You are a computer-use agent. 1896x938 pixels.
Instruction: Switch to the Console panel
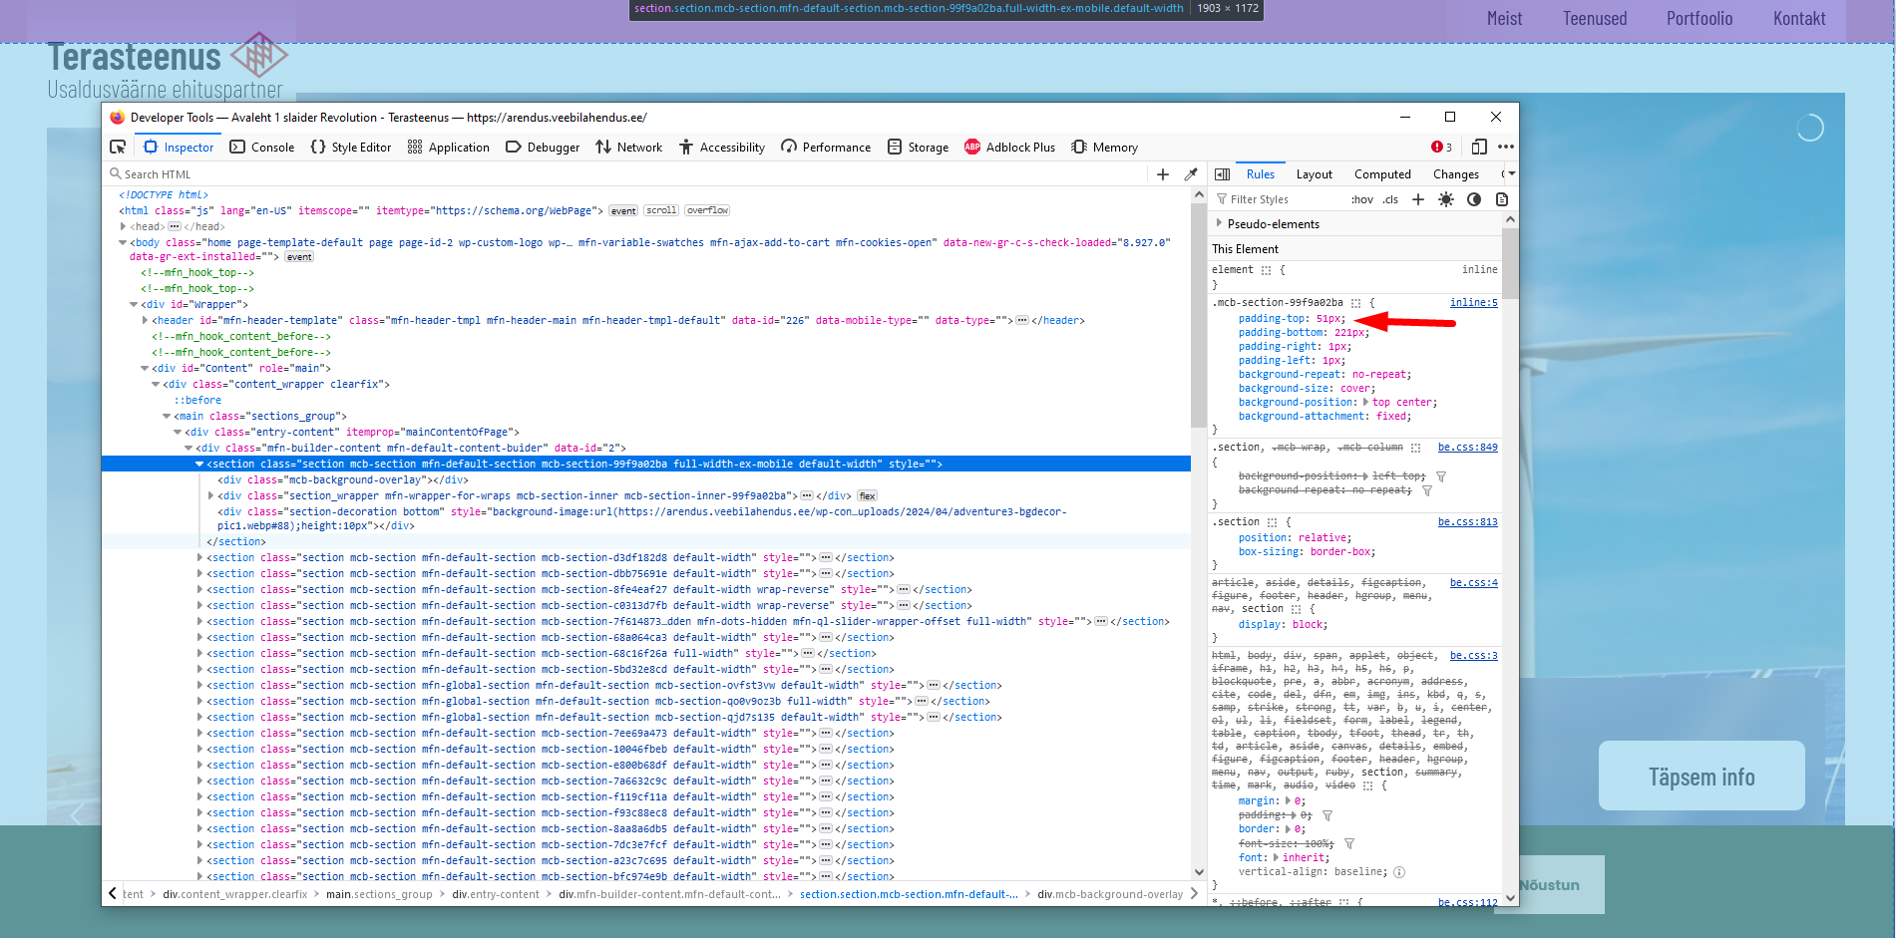pyautogui.click(x=262, y=147)
